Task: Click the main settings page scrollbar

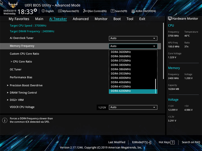Action: tap(164, 51)
